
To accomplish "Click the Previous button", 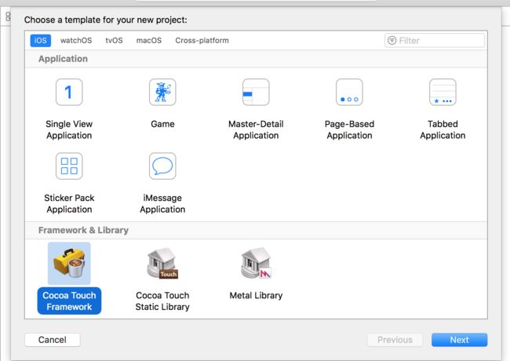I will coord(395,340).
